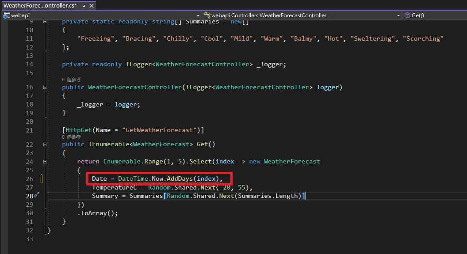Click the webapi project icon in navigation bar
Viewport: 467px width, 254px height.
pyautogui.click(x=6, y=15)
